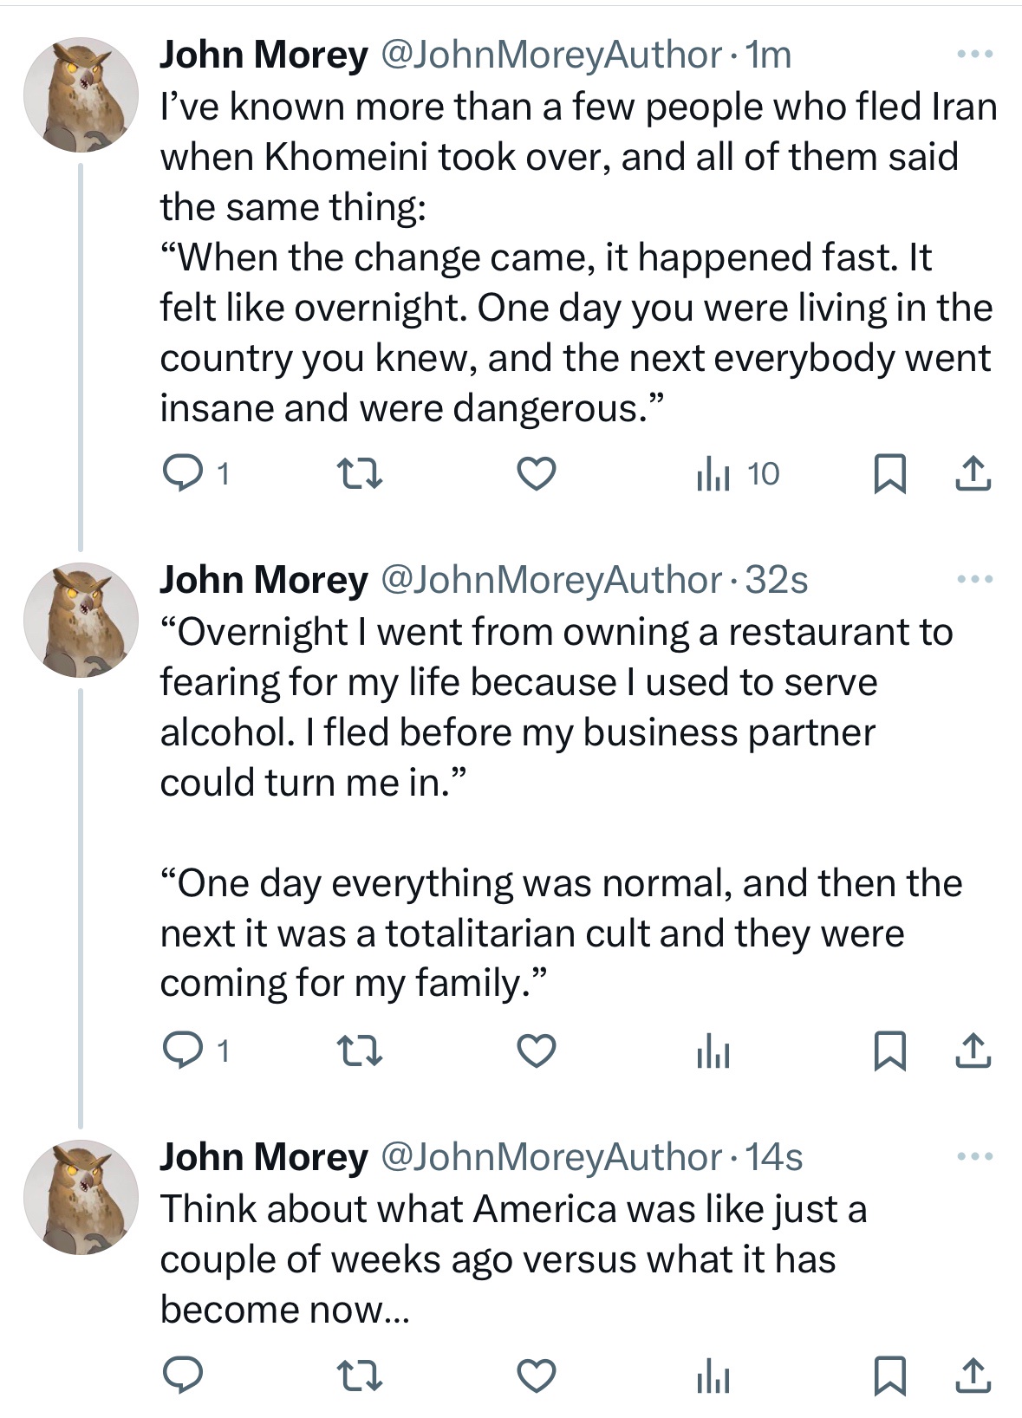Screen dimensions: 1022x1418
Task: Open more options on the 32s tweet
Action: 974,579
